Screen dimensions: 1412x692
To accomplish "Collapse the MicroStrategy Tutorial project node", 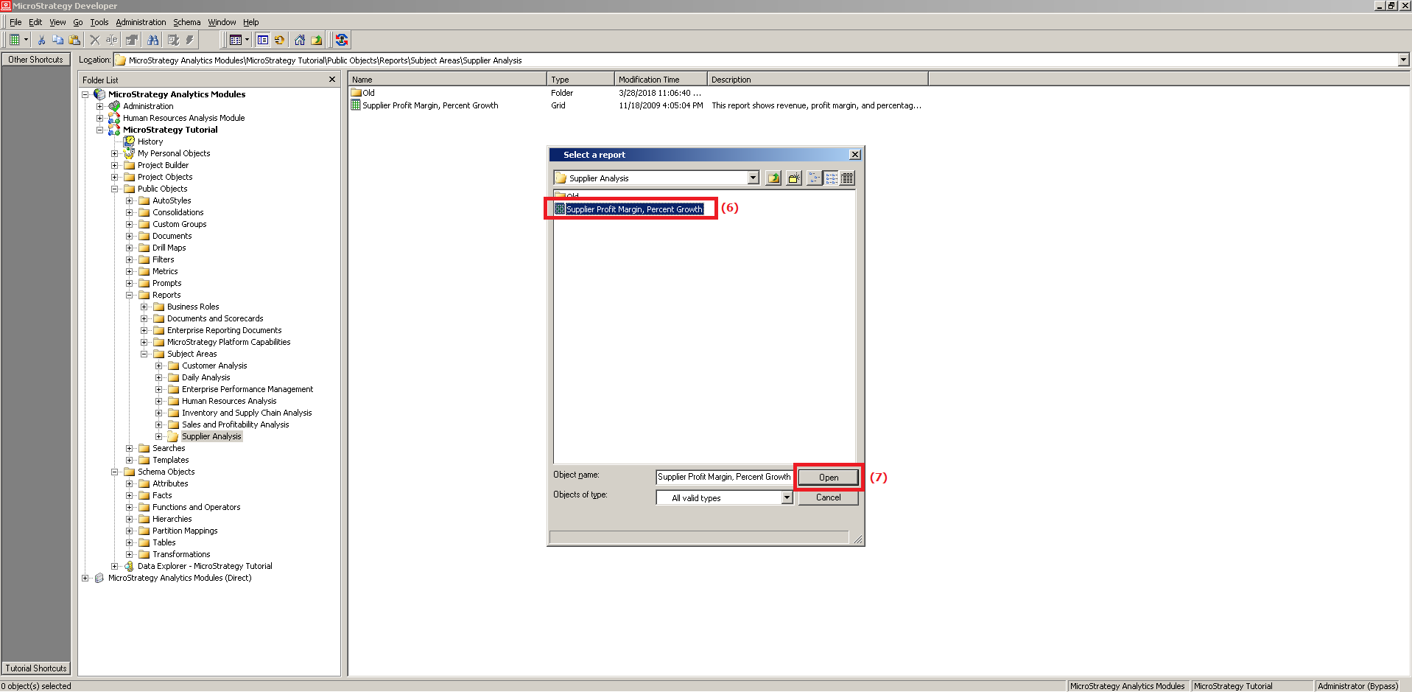I will tap(99, 130).
